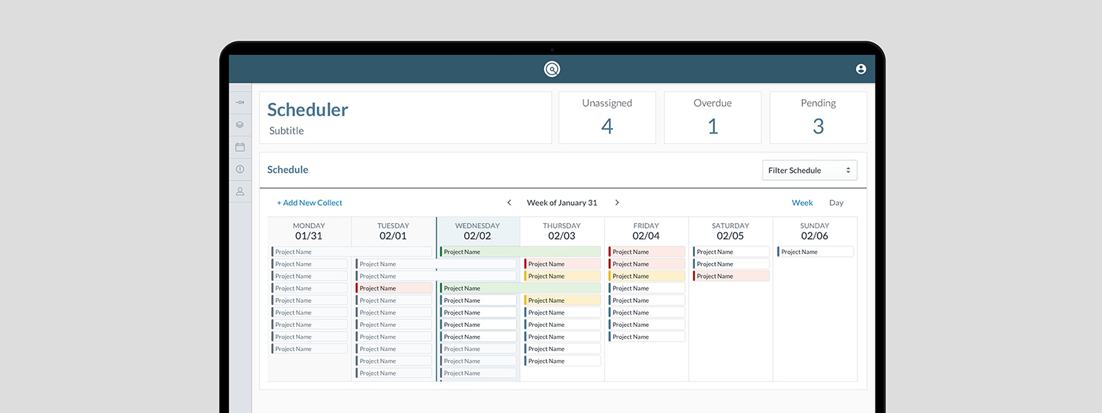Open first Project Name under Saturday header
The image size is (1102, 413).
tap(731, 252)
